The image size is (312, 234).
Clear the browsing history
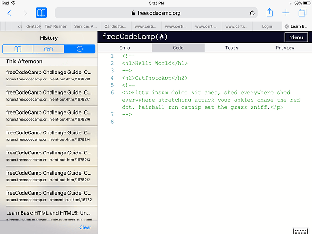pos(85,227)
